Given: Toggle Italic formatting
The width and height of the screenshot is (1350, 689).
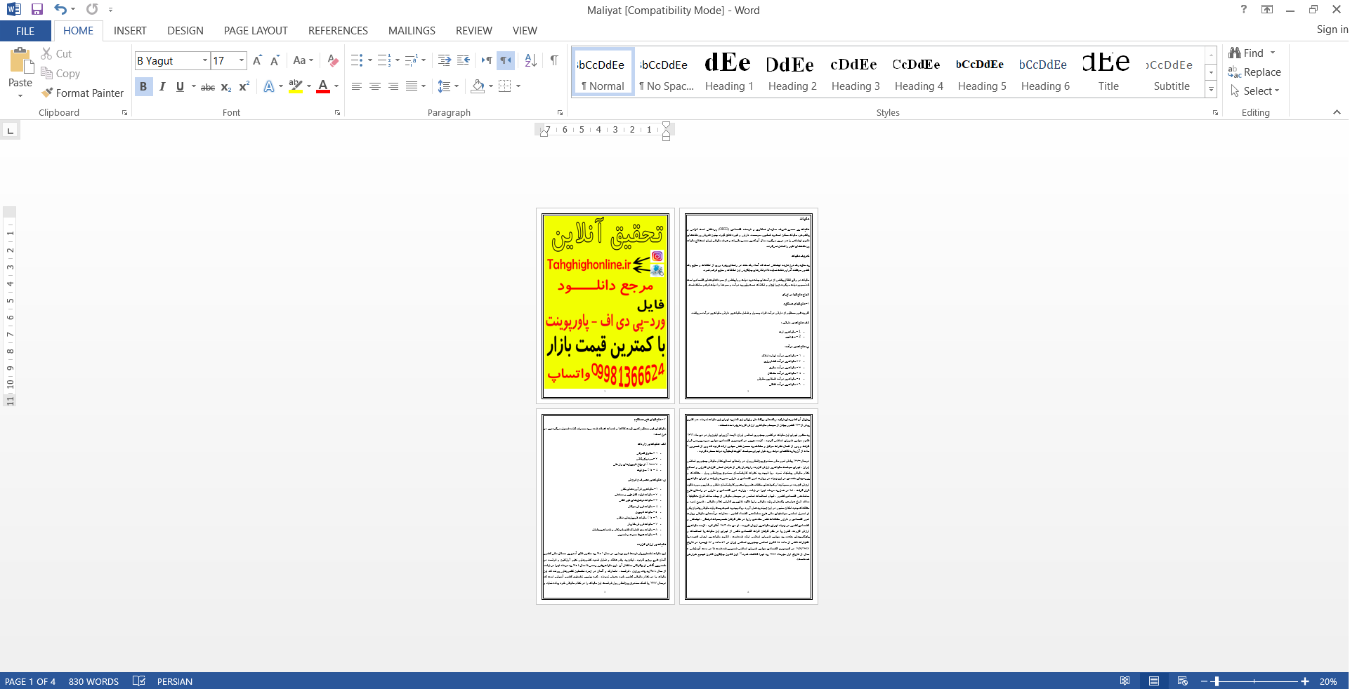Looking at the screenshot, I should [162, 86].
